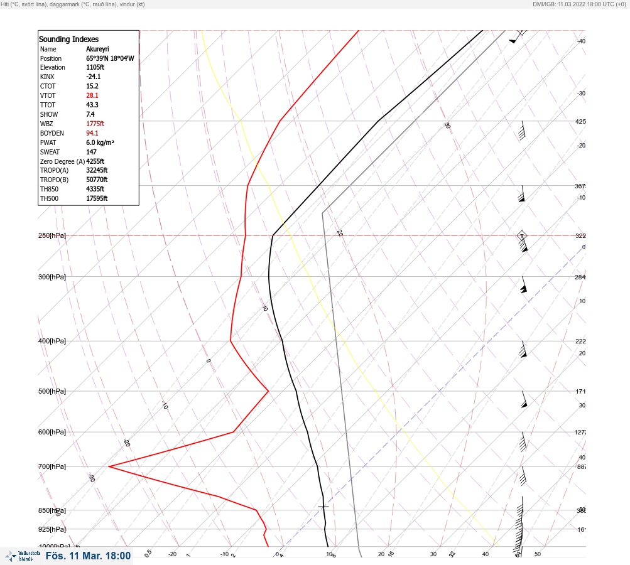Click the 'BOYDEN' row label

click(52, 133)
